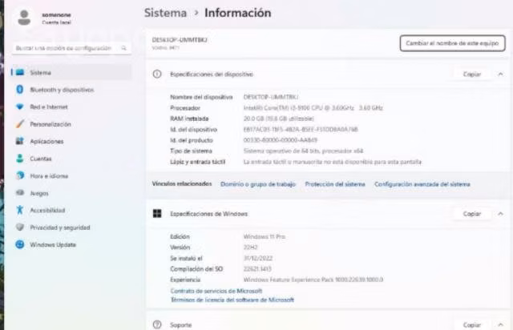Select the Id. del dispositivo value

[x=301, y=129]
